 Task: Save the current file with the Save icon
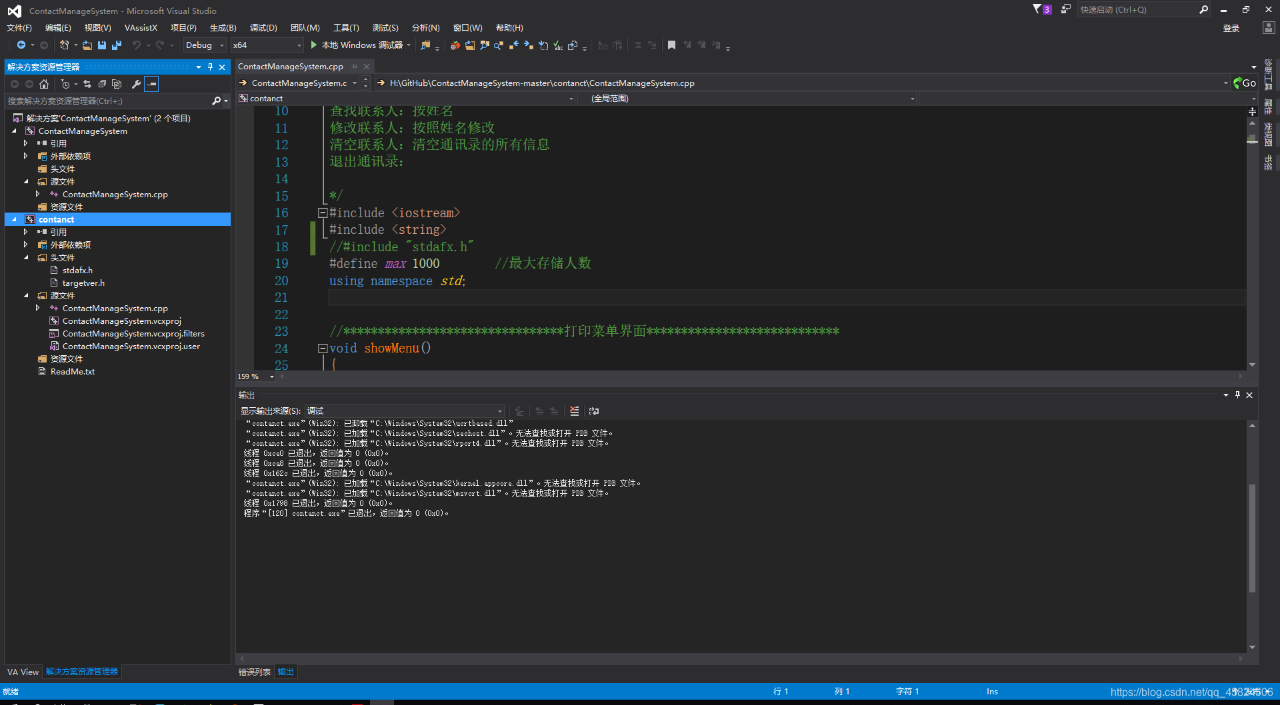pos(102,45)
